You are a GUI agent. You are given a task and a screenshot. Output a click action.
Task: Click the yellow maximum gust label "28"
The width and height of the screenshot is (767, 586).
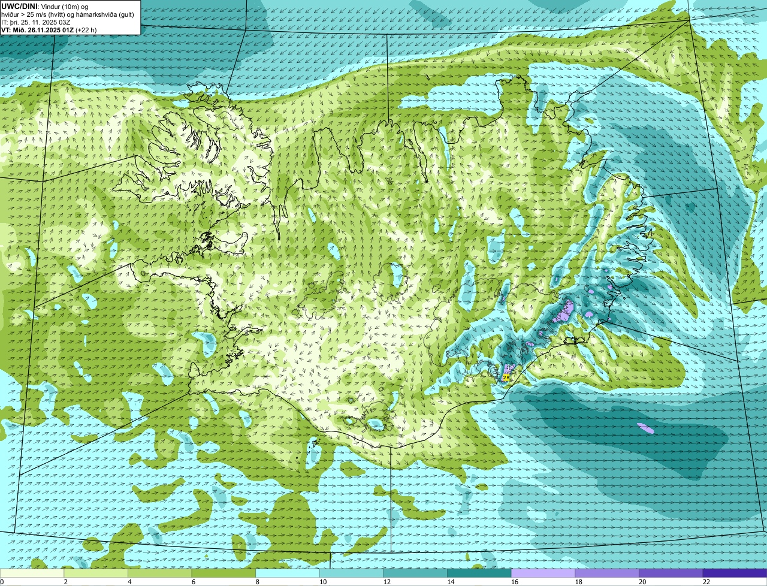tap(506, 377)
